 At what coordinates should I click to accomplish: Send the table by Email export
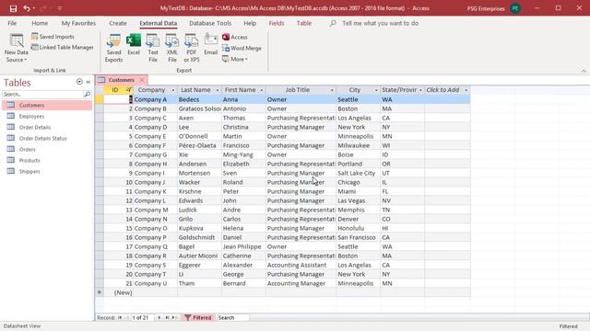tap(211, 45)
